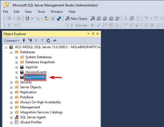Open the View menu
Image resolution: width=164 pixels, height=127 pixels.
coord(28,11)
